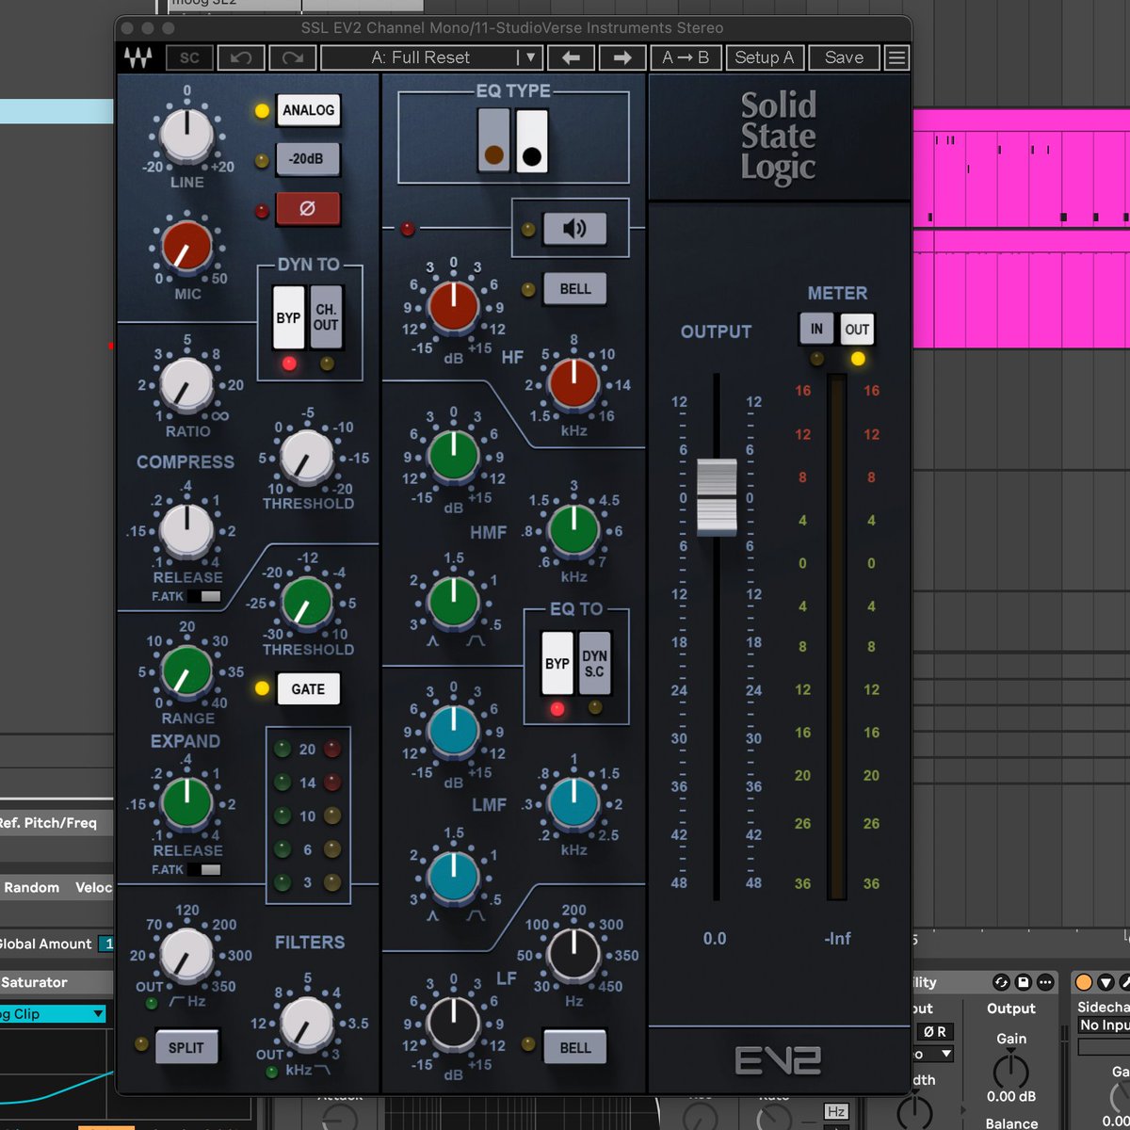Click the Waves logo icon
1130x1130 pixels.
(137, 58)
